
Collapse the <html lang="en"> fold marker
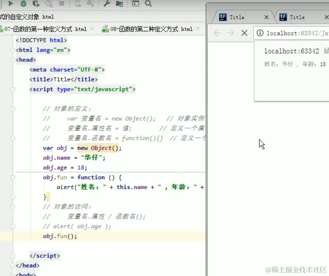(13, 50)
